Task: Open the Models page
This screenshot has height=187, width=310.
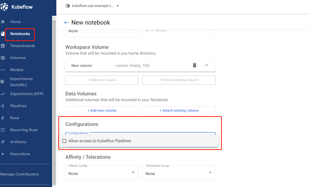Action: (17, 70)
